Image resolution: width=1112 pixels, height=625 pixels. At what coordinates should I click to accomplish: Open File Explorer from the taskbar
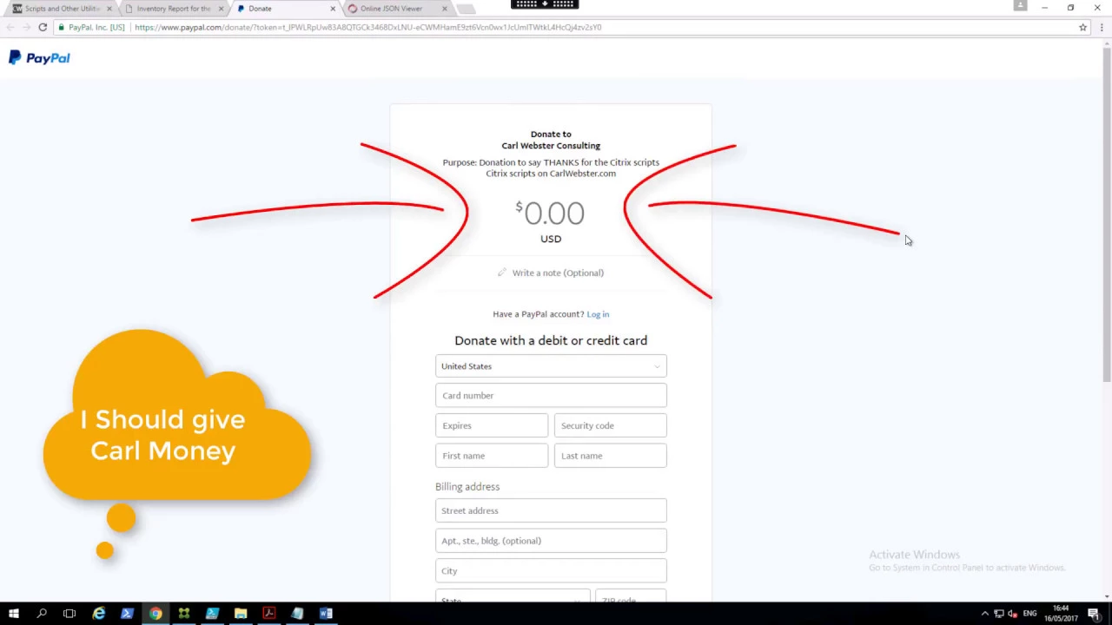tap(241, 614)
